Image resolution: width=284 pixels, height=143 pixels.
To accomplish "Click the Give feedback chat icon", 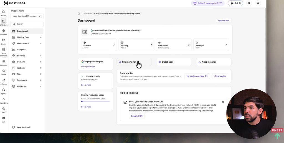I will [x=13, y=127].
